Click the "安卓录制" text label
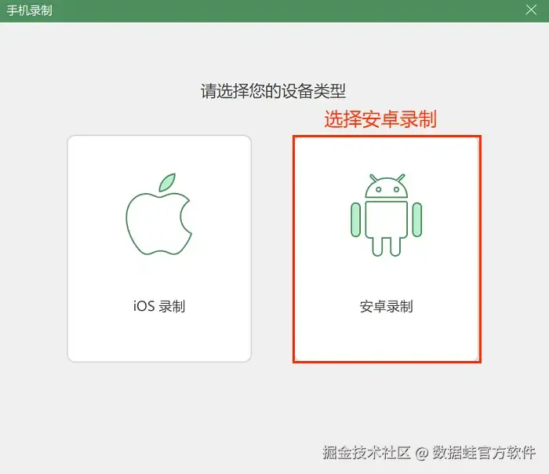549x474 pixels. (x=386, y=306)
